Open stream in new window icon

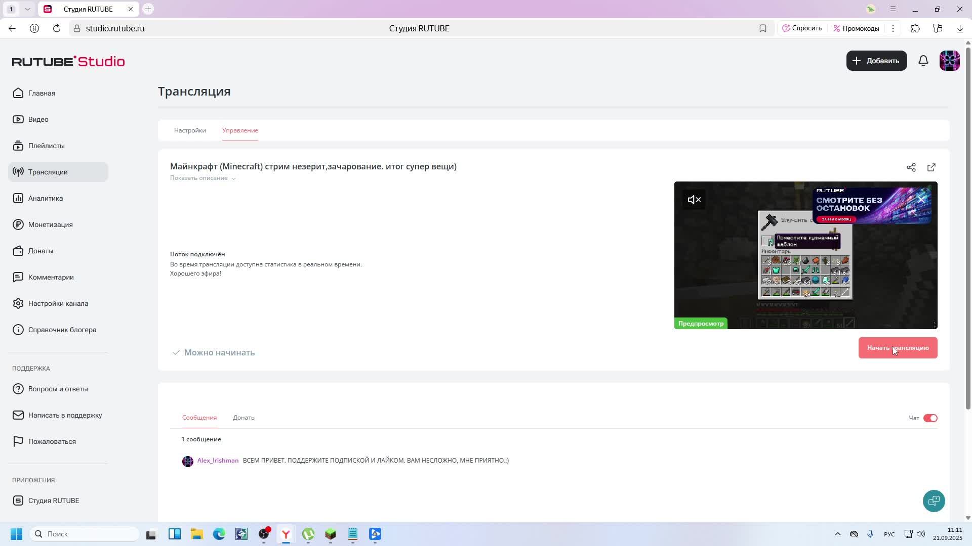[x=931, y=167]
